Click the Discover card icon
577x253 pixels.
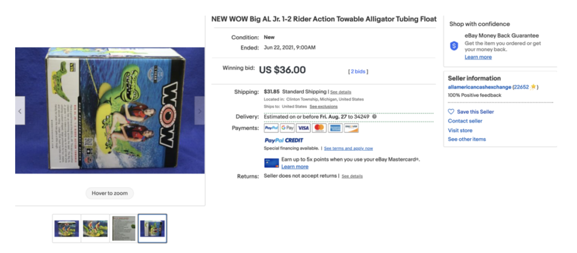tap(351, 128)
